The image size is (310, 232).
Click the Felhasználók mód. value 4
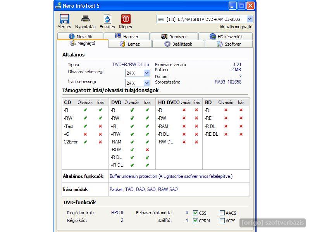(187, 213)
